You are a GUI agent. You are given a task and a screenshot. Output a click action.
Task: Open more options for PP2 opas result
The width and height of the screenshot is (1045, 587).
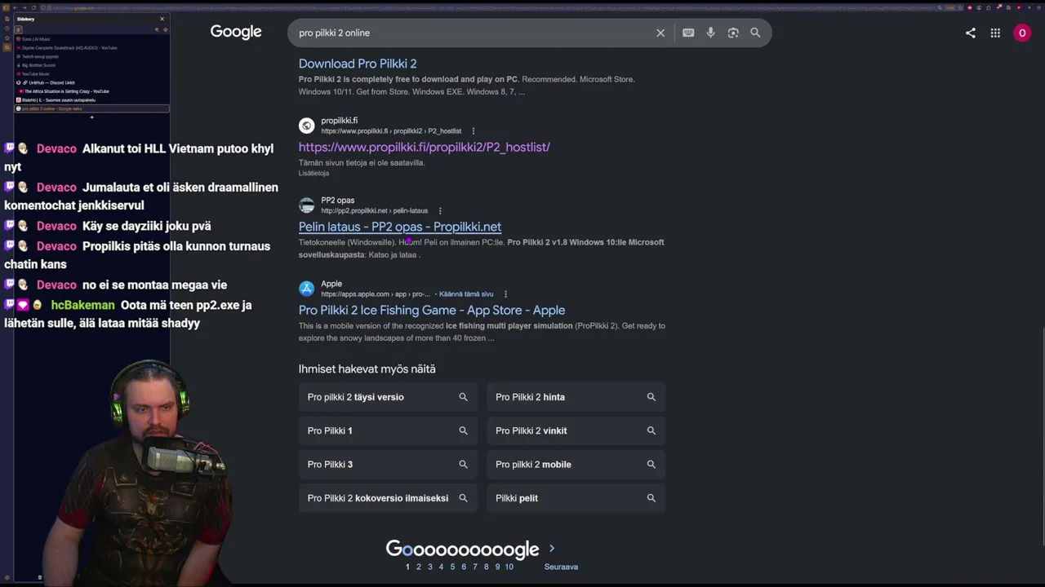pos(440,211)
